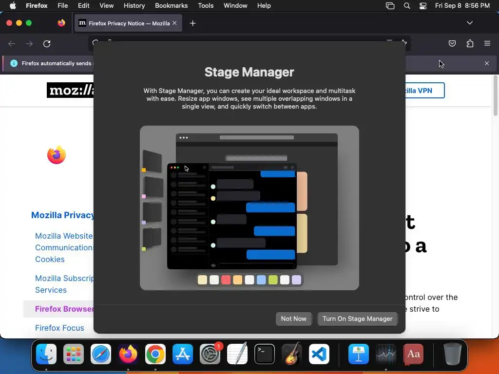The height and width of the screenshot is (374, 499).
Task: Open the Window menu in menu bar
Action: pos(235,5)
